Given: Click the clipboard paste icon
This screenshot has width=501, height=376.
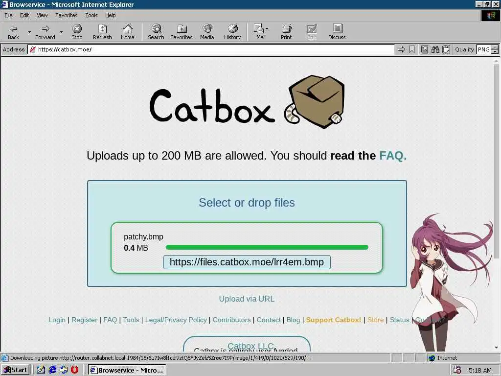Looking at the screenshot, I should (446, 49).
